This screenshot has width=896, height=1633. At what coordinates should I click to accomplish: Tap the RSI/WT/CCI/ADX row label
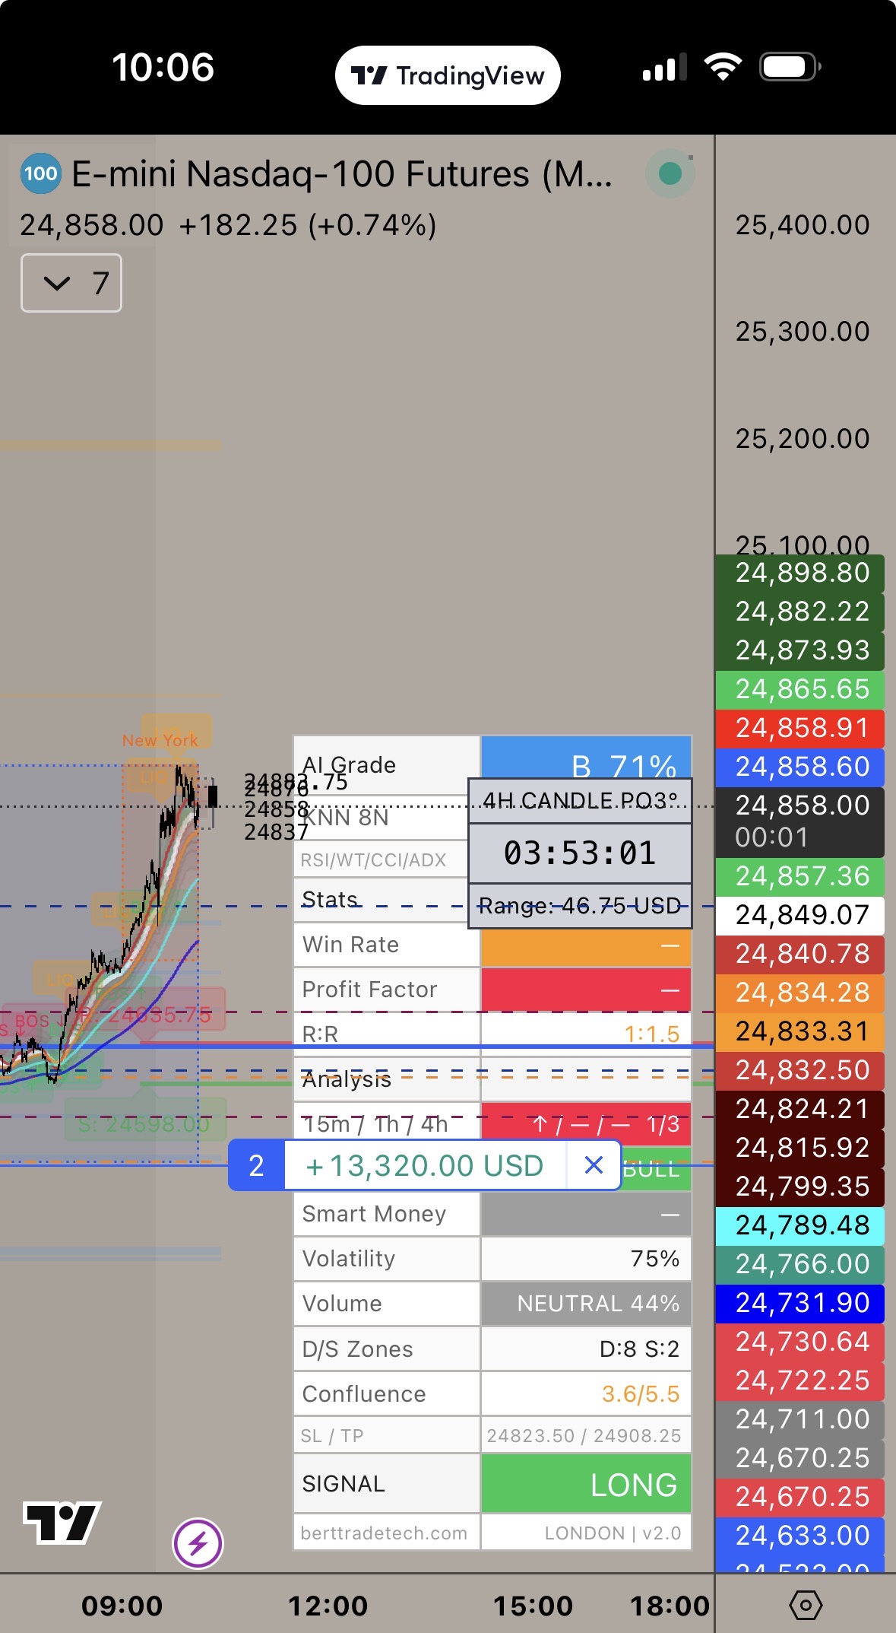coord(373,860)
